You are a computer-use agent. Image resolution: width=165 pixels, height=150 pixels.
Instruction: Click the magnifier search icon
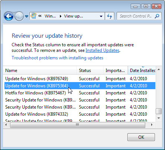click(157, 16)
